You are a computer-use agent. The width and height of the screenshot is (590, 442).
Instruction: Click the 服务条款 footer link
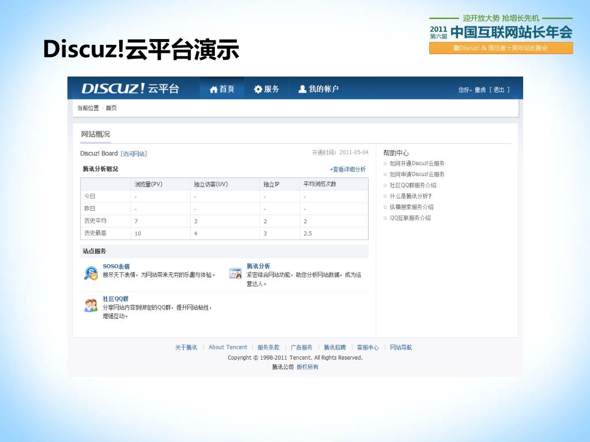pos(268,347)
